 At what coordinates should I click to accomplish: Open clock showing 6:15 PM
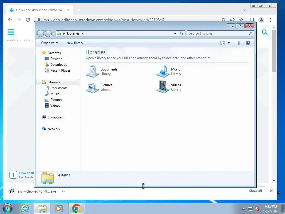point(271,208)
